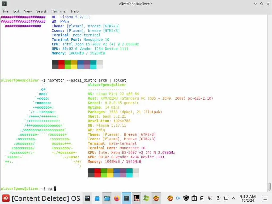Viewport: 272px width, 204px height.
Task: Click the 'Host: KVM/QEMU' line
Action: pyautogui.click(x=150, y=98)
